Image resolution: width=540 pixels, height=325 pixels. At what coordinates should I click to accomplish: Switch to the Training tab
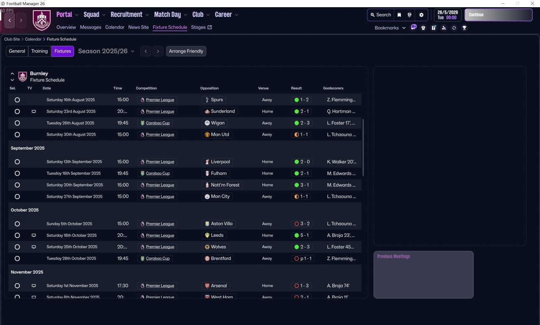39,51
